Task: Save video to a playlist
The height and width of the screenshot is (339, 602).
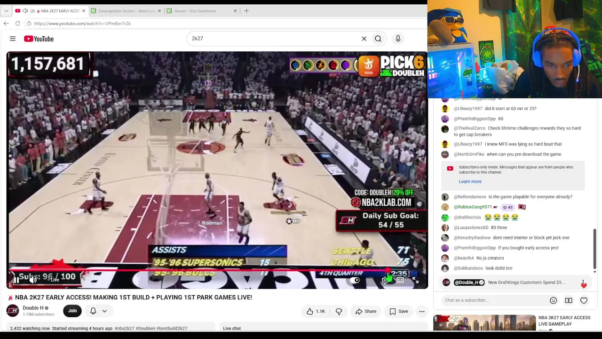Action: click(x=398, y=311)
